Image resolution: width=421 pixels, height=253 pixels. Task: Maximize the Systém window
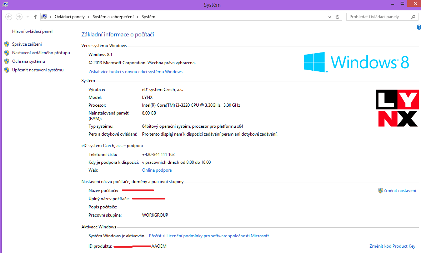(x=402, y=4)
